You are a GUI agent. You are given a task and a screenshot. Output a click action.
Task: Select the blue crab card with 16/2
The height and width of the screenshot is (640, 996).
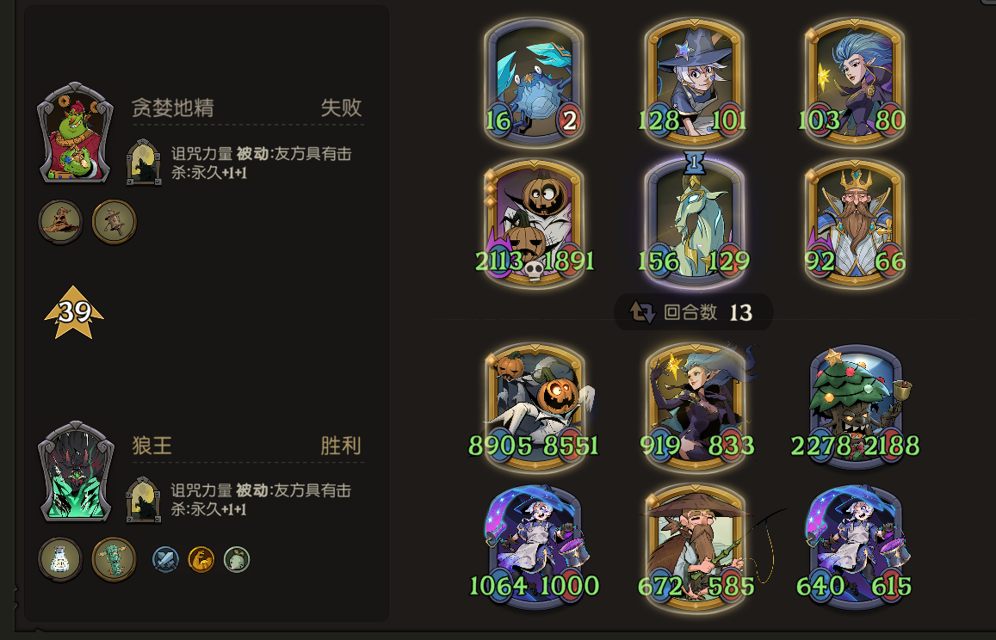tap(535, 82)
